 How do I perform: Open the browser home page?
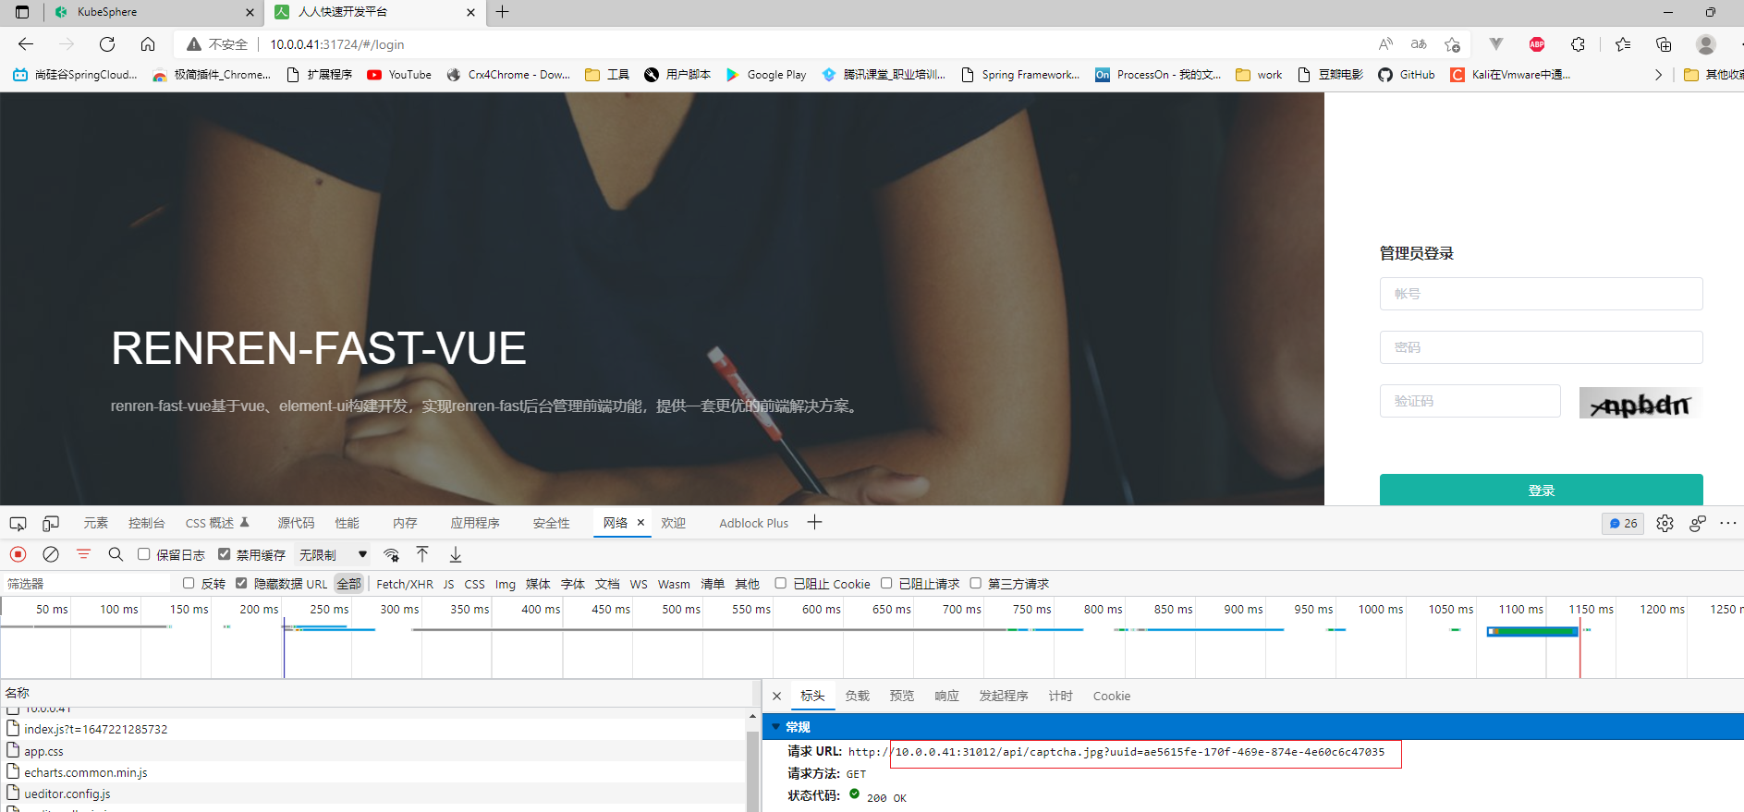click(148, 44)
